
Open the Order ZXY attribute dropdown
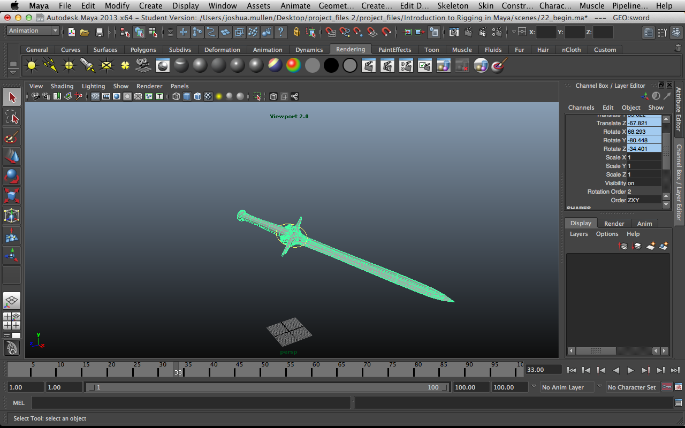(644, 200)
